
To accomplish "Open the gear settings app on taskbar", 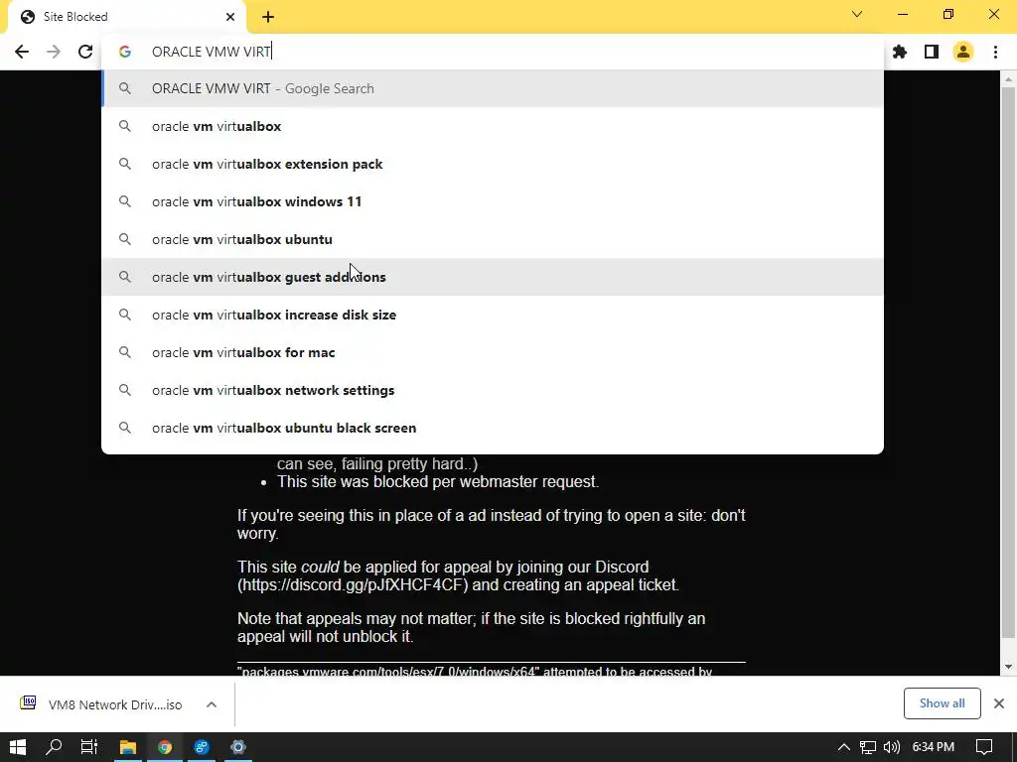I will (238, 747).
